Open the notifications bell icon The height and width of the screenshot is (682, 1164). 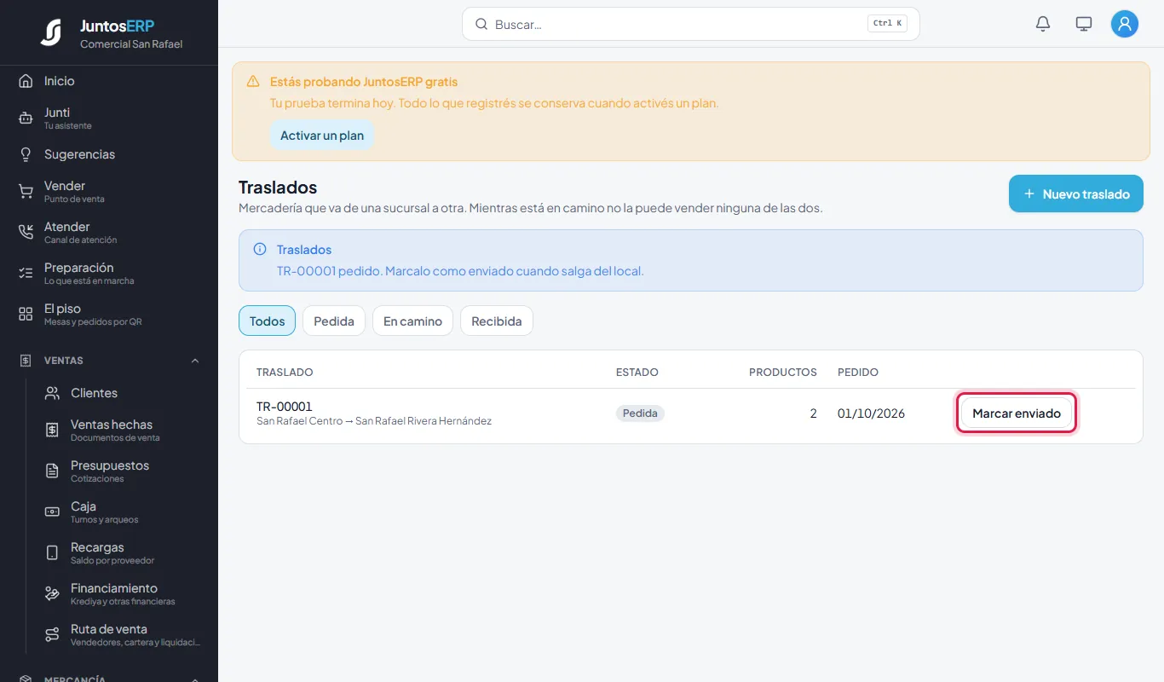1043,24
